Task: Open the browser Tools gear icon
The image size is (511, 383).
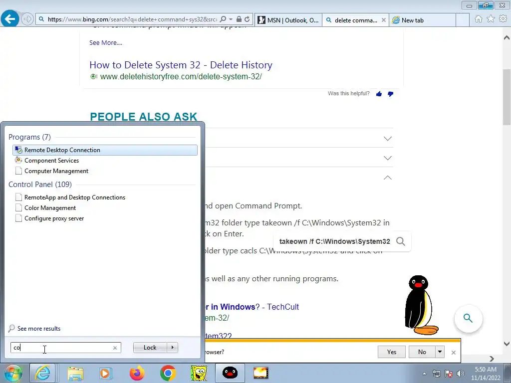Action: 503,19
